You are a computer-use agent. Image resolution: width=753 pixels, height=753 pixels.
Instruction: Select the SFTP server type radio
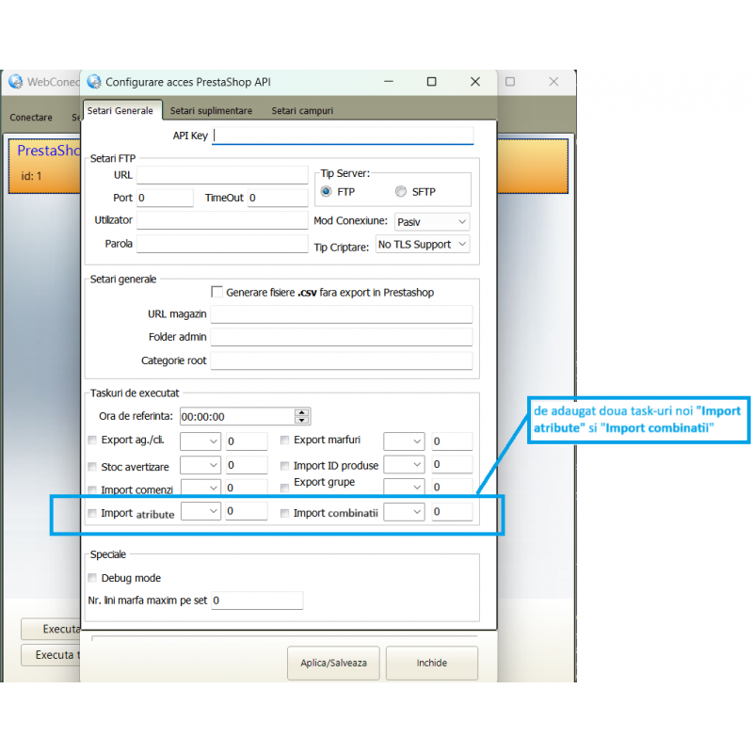coord(401,192)
